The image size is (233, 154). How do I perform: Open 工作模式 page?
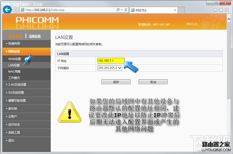14,78
